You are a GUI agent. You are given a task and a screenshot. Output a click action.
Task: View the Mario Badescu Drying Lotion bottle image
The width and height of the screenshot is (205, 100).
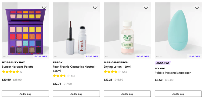pos(127,30)
